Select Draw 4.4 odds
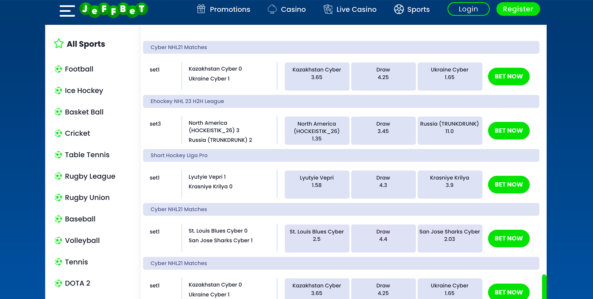 tap(383, 239)
